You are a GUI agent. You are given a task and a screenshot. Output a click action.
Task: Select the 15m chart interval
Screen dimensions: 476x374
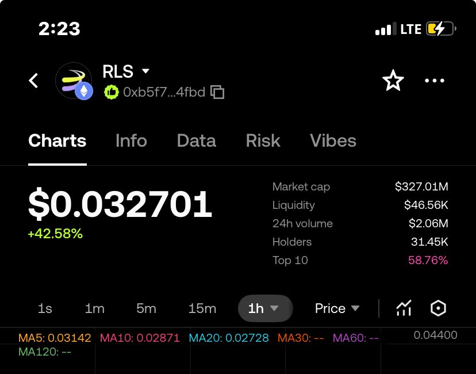pyautogui.click(x=202, y=308)
